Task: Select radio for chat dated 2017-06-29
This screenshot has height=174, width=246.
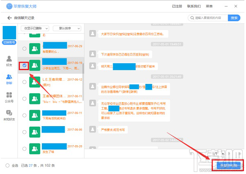Action: (x=24, y=49)
